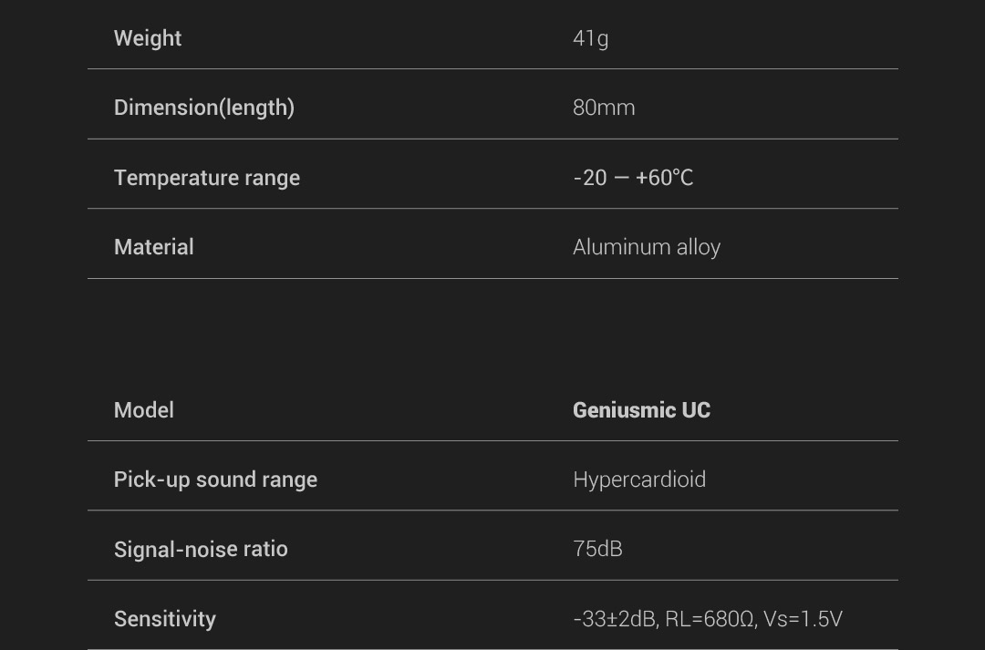Image resolution: width=985 pixels, height=650 pixels.
Task: Select the Geniusmic UC model name
Action: pyautogui.click(x=641, y=410)
